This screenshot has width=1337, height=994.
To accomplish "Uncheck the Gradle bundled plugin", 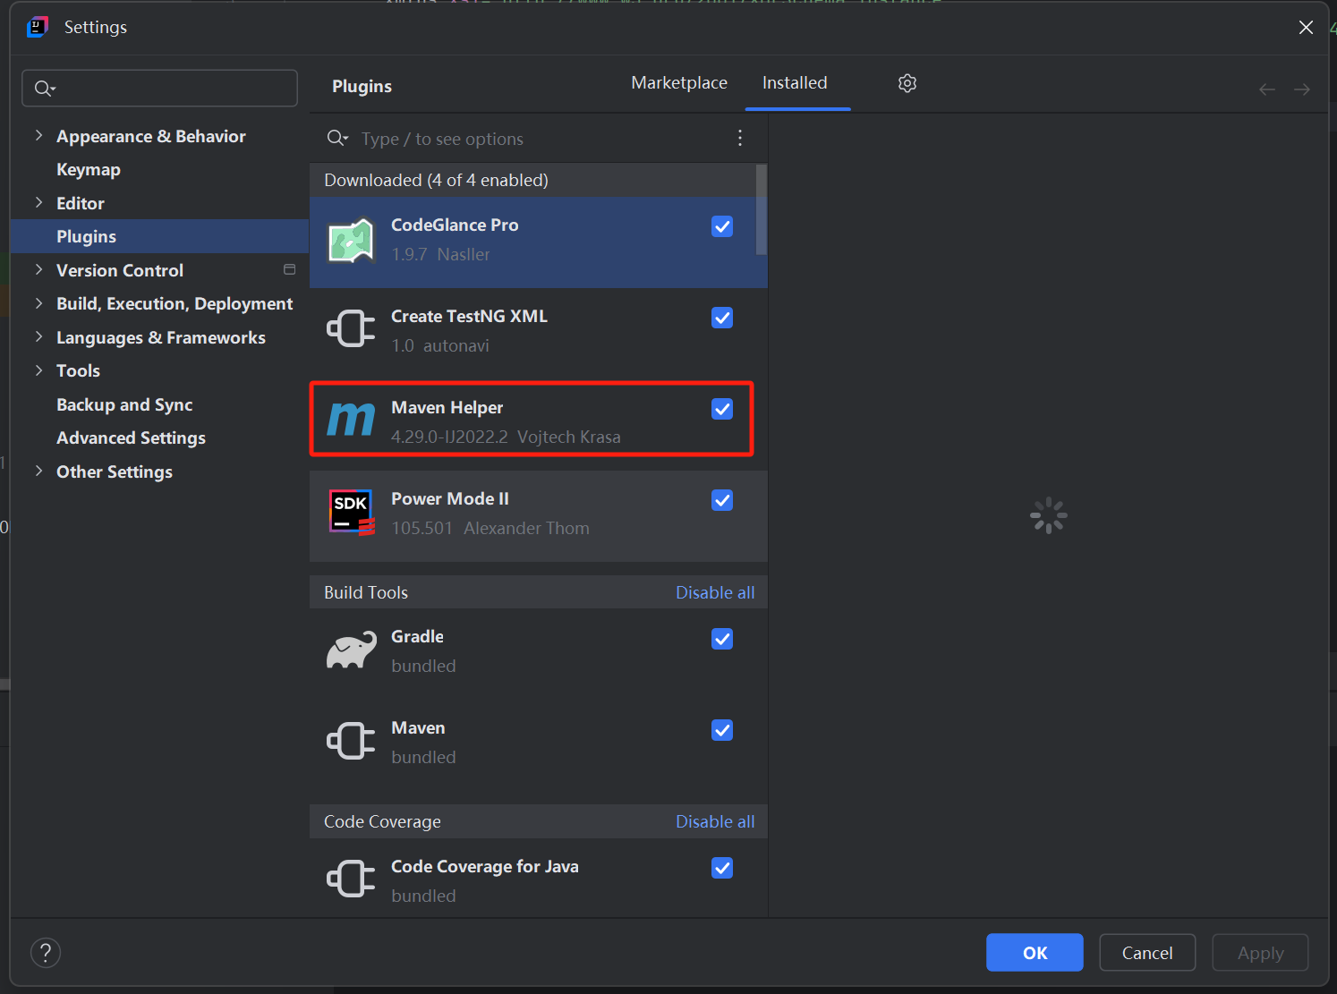I will (722, 639).
